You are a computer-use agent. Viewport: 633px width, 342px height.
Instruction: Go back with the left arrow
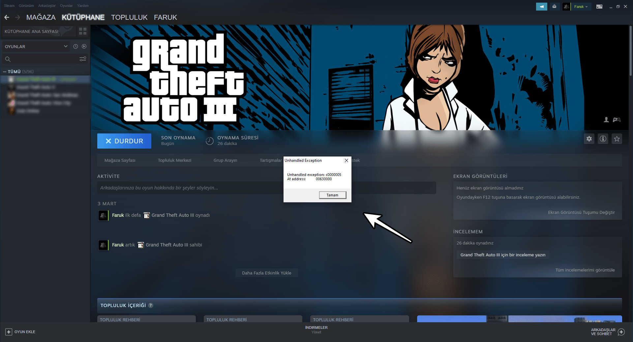7,17
